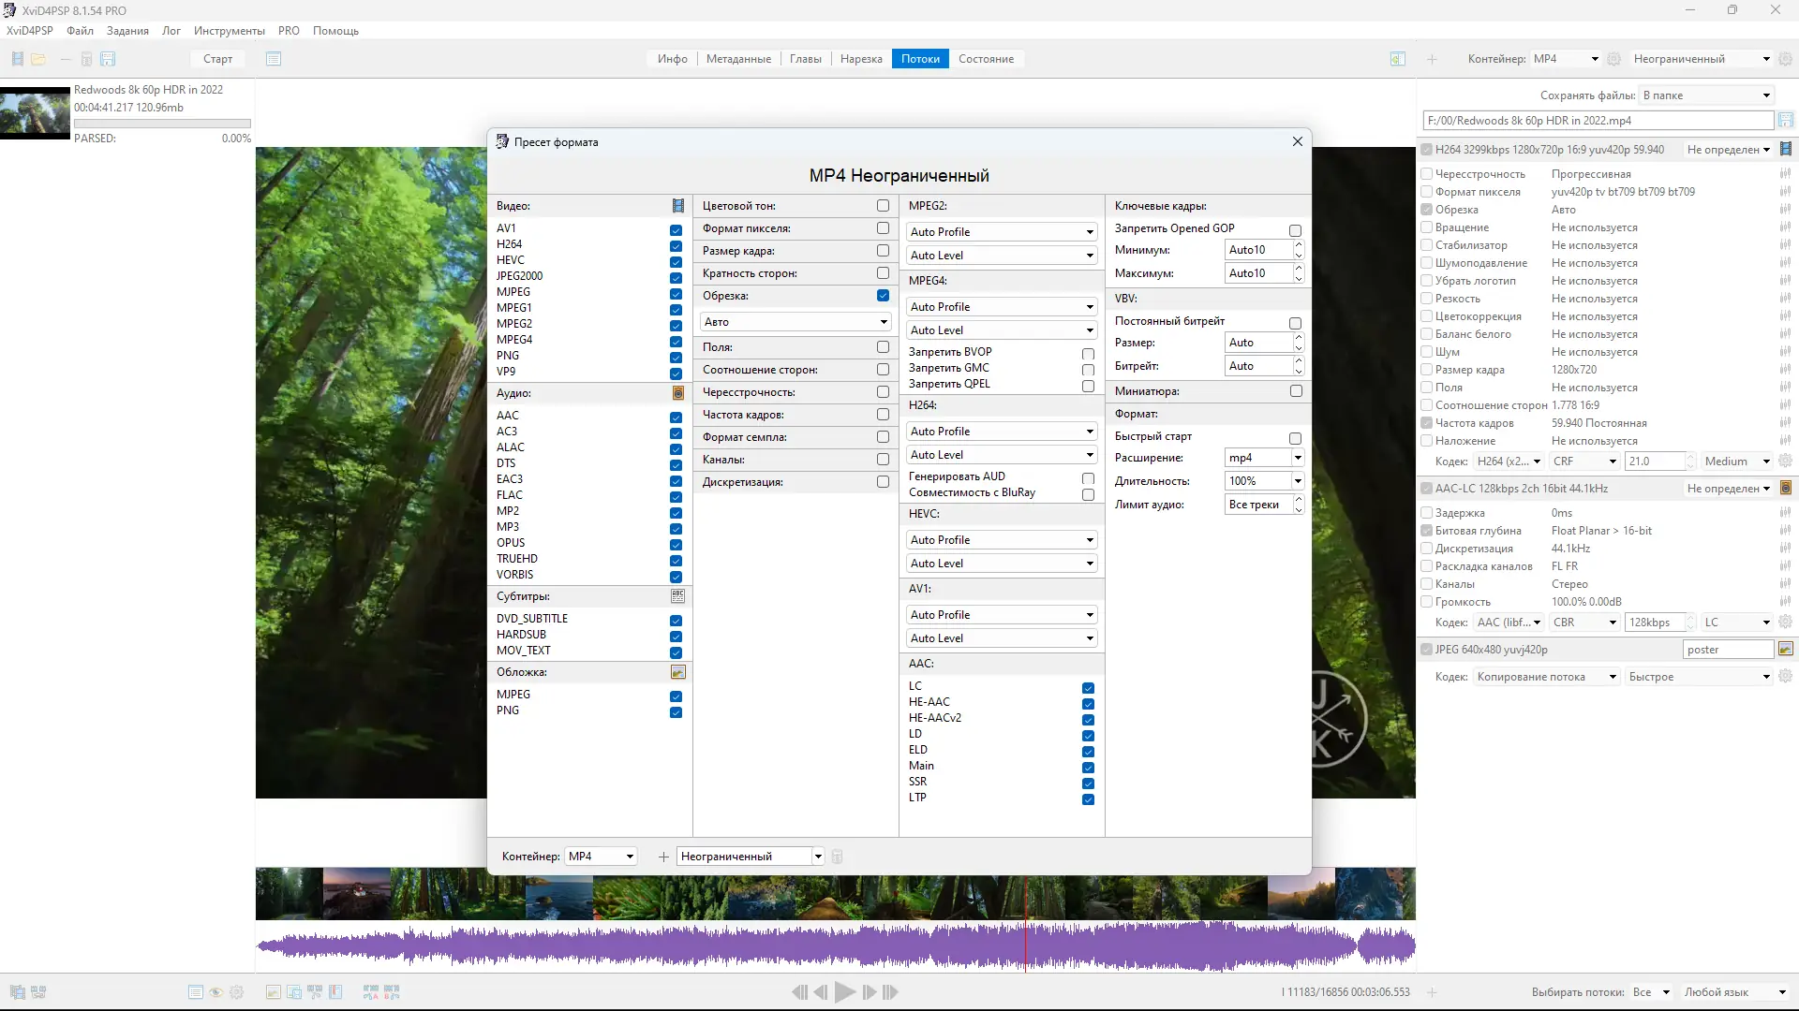Click the plus icon to add preset in dialog

click(663, 857)
